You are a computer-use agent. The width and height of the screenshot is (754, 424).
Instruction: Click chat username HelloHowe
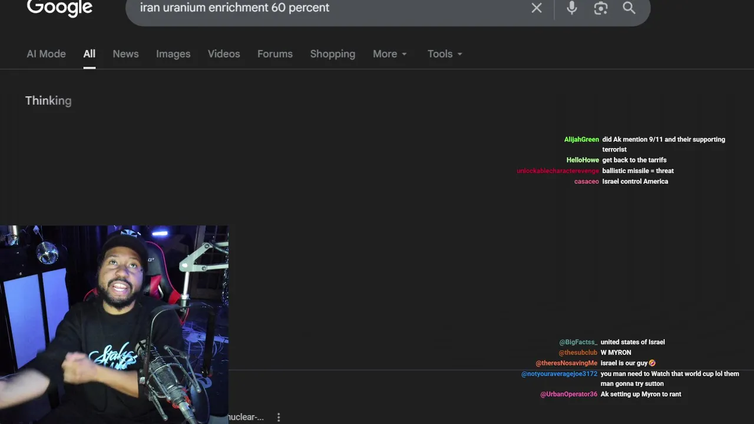583,160
